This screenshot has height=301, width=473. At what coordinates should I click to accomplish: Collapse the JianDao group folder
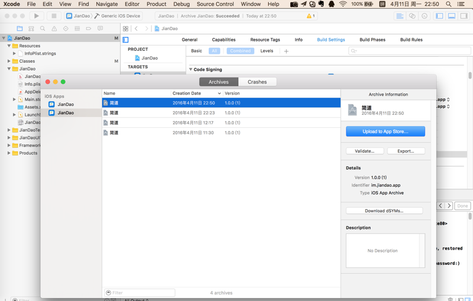pyautogui.click(x=9, y=69)
